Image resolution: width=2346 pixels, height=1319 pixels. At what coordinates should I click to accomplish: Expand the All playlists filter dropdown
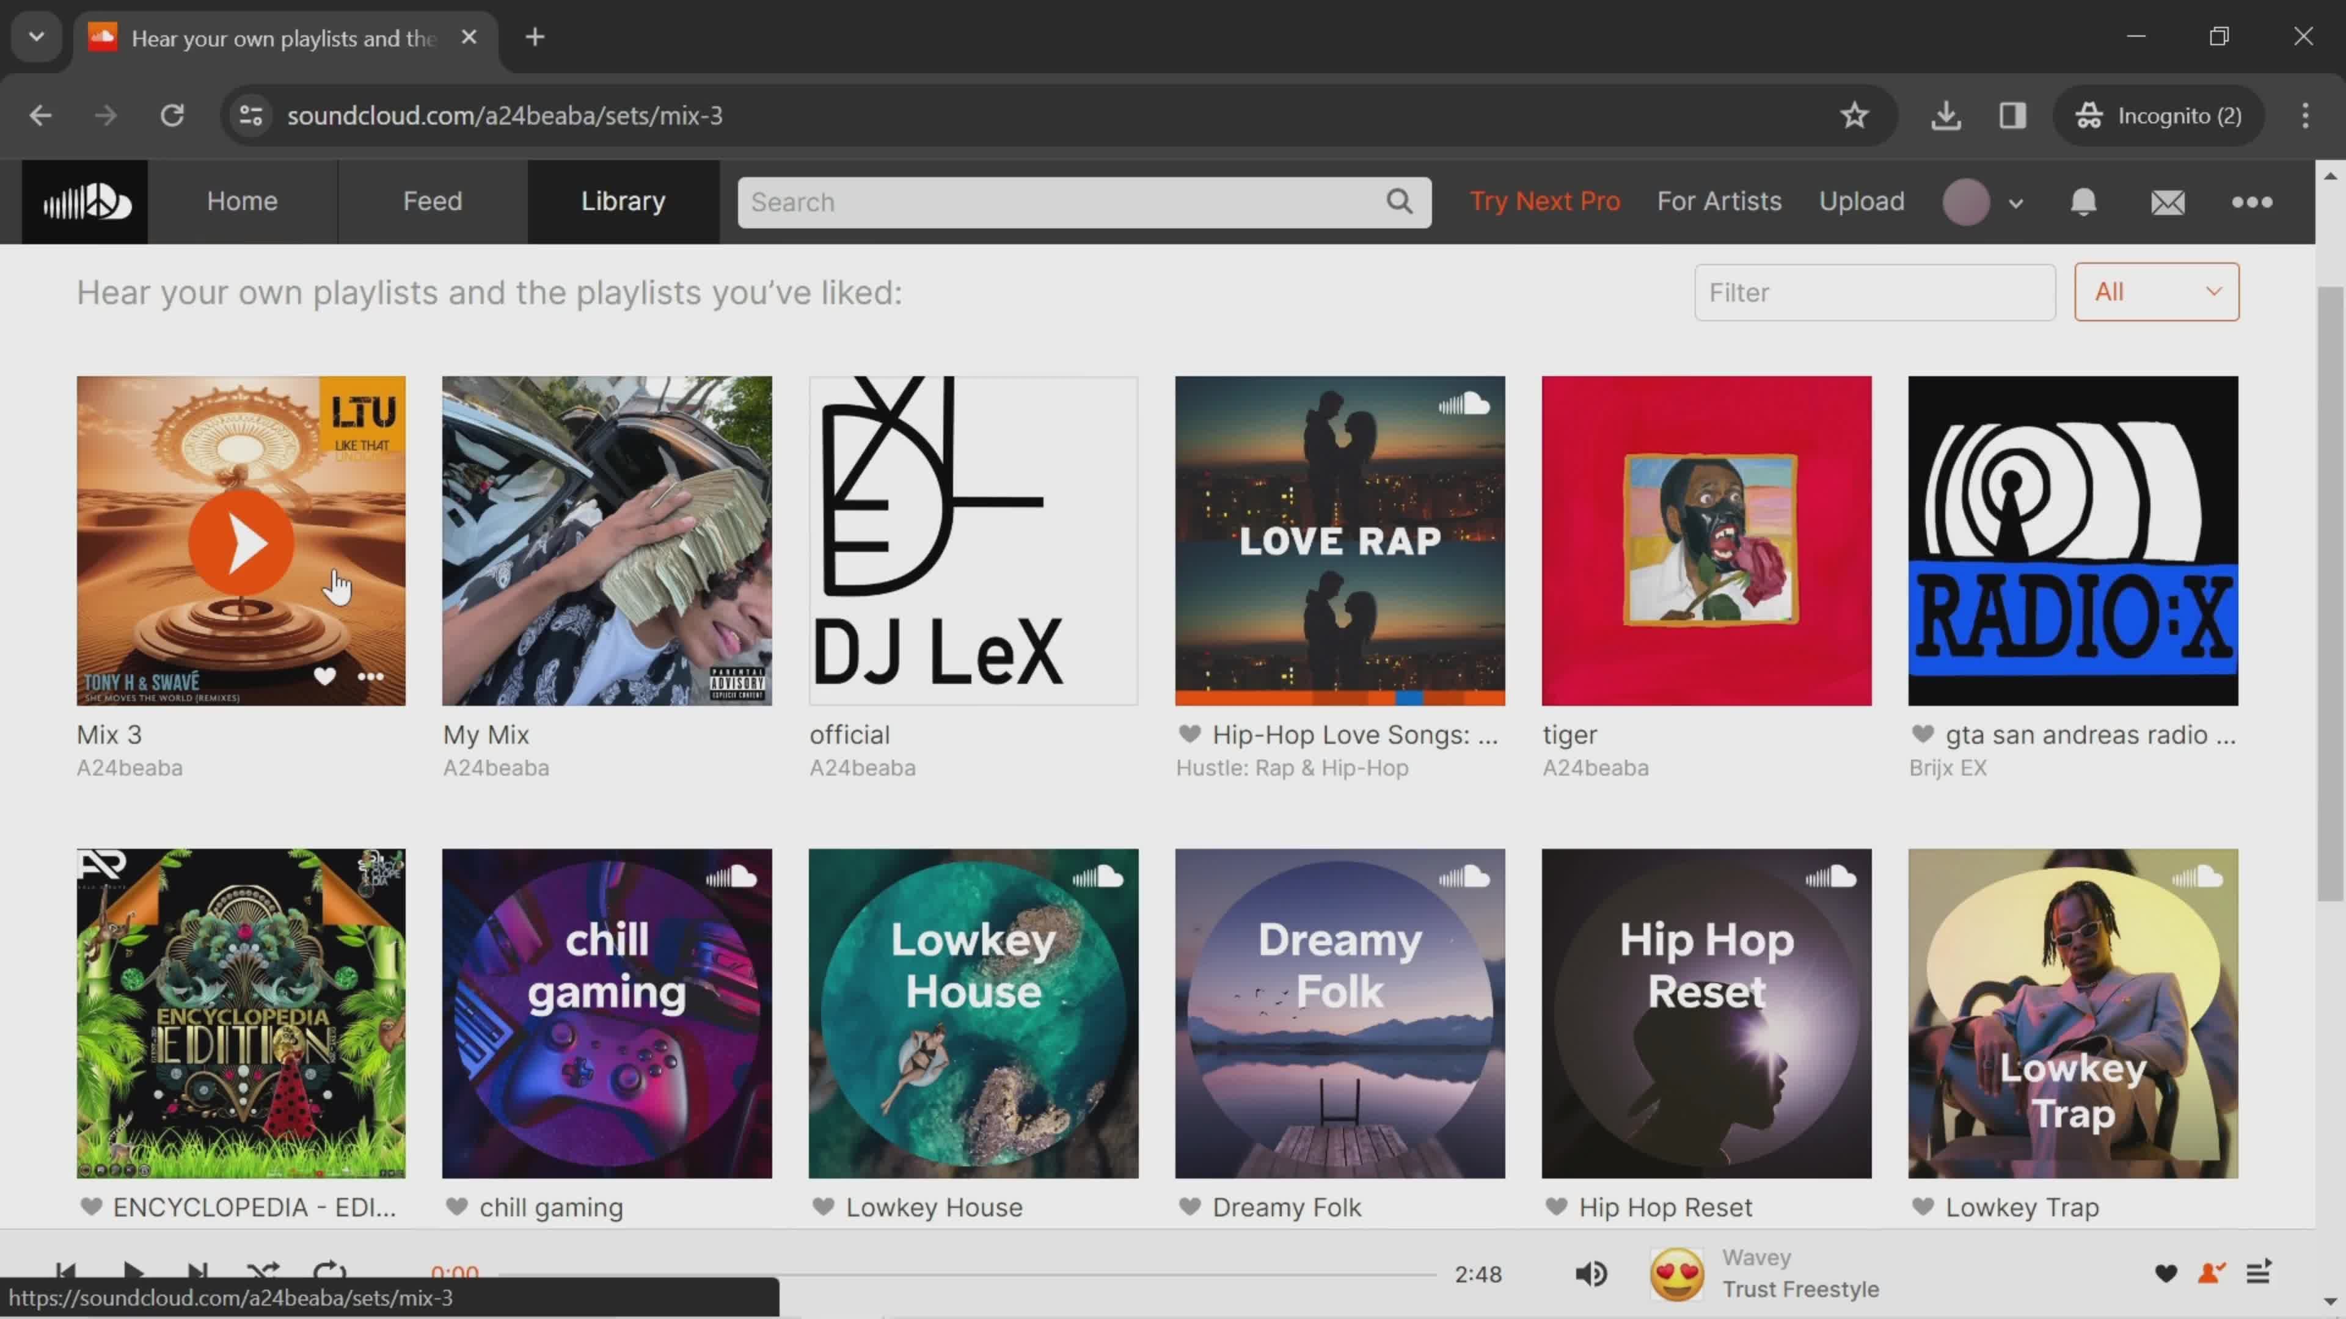coord(2156,291)
